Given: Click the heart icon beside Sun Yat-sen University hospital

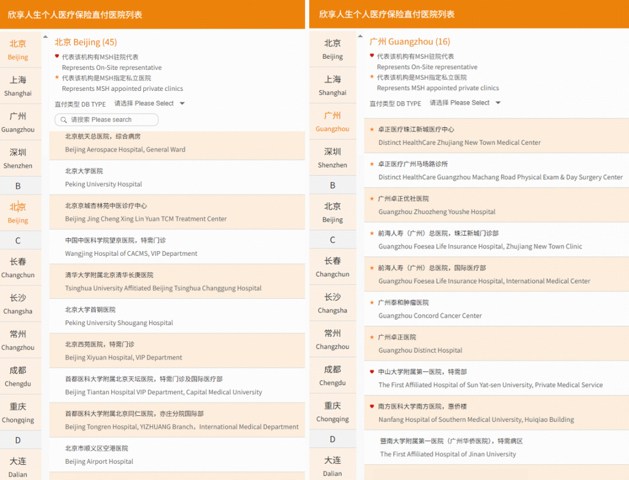Looking at the screenshot, I should tap(372, 372).
